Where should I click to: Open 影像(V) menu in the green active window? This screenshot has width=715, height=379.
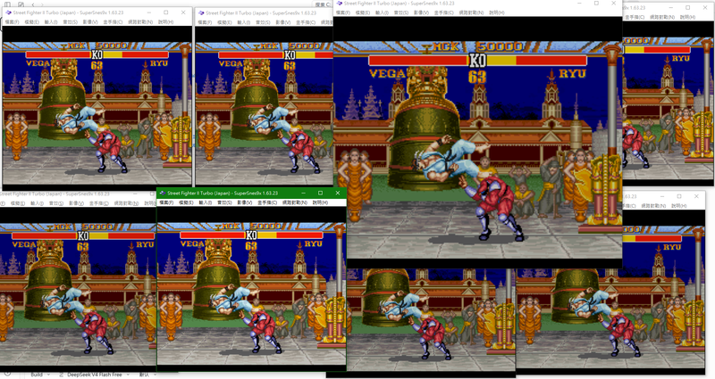pos(244,202)
